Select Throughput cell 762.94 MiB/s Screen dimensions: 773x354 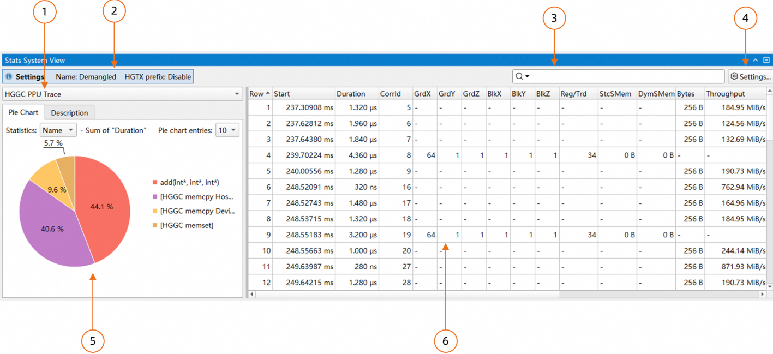click(x=735, y=187)
